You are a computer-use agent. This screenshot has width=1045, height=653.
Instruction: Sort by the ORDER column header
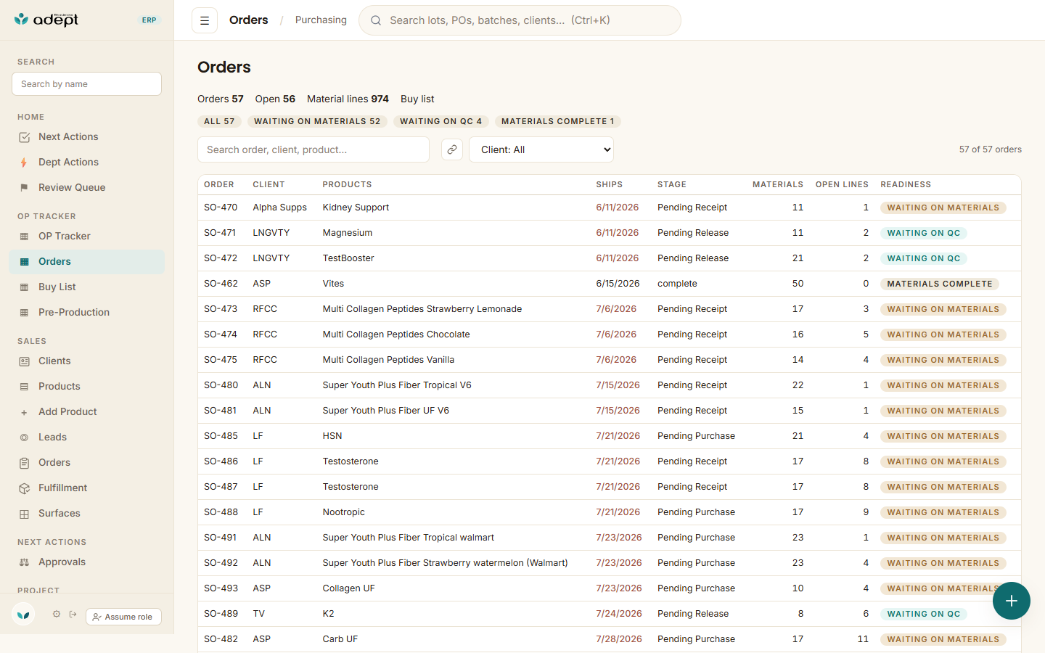click(219, 184)
